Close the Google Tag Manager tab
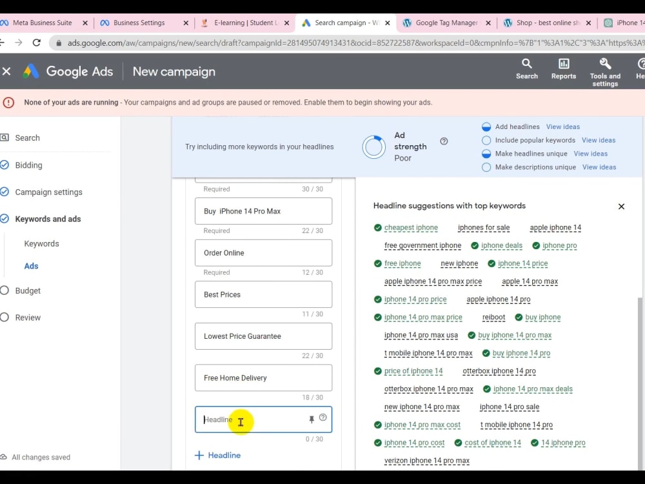 tap(488, 23)
